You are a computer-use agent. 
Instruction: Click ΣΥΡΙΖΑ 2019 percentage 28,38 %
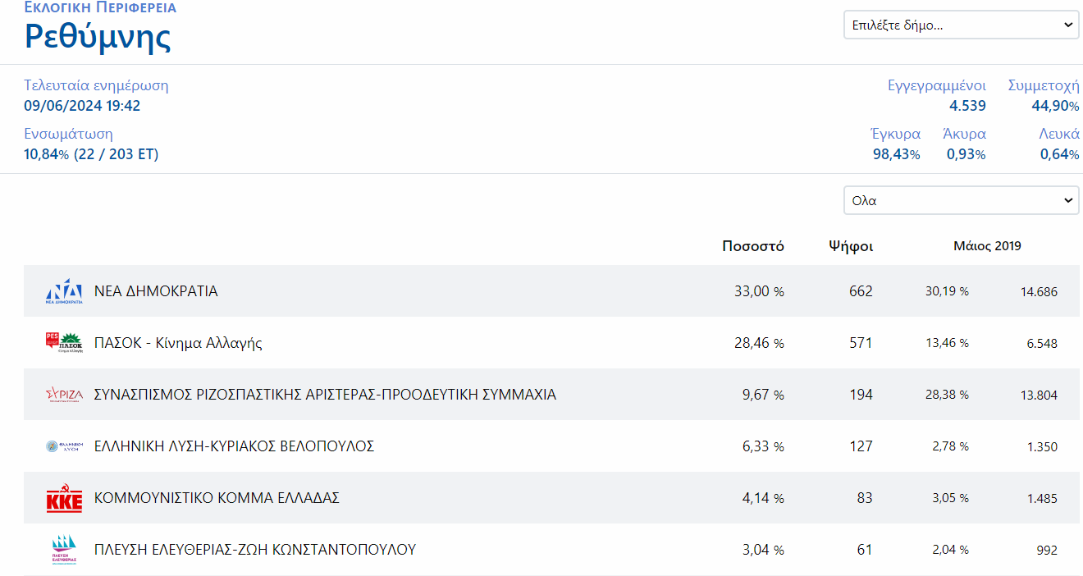(x=947, y=395)
